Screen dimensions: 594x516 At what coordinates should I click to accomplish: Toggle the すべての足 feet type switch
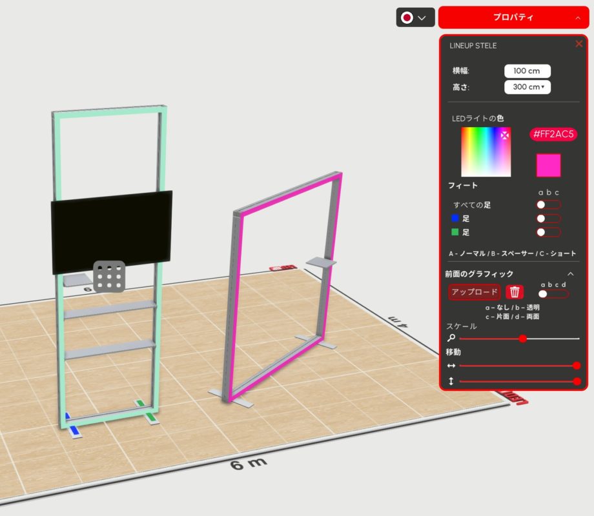[548, 204]
